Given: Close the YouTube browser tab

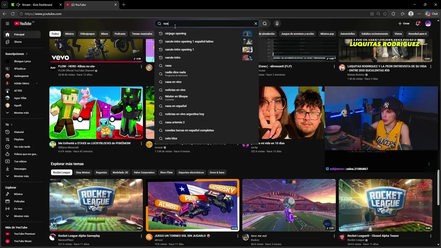Looking at the screenshot, I should pyautogui.click(x=115, y=5).
